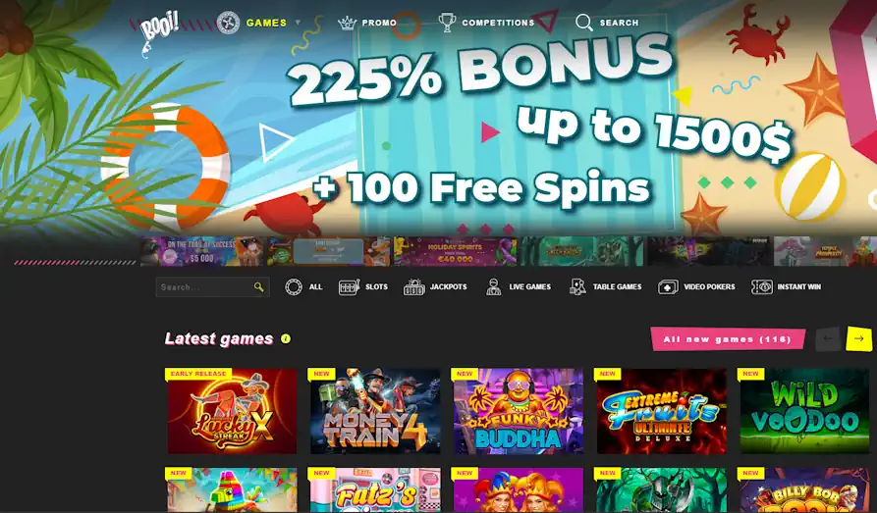
Task: Click the Slots machine icon
Action: (x=349, y=287)
